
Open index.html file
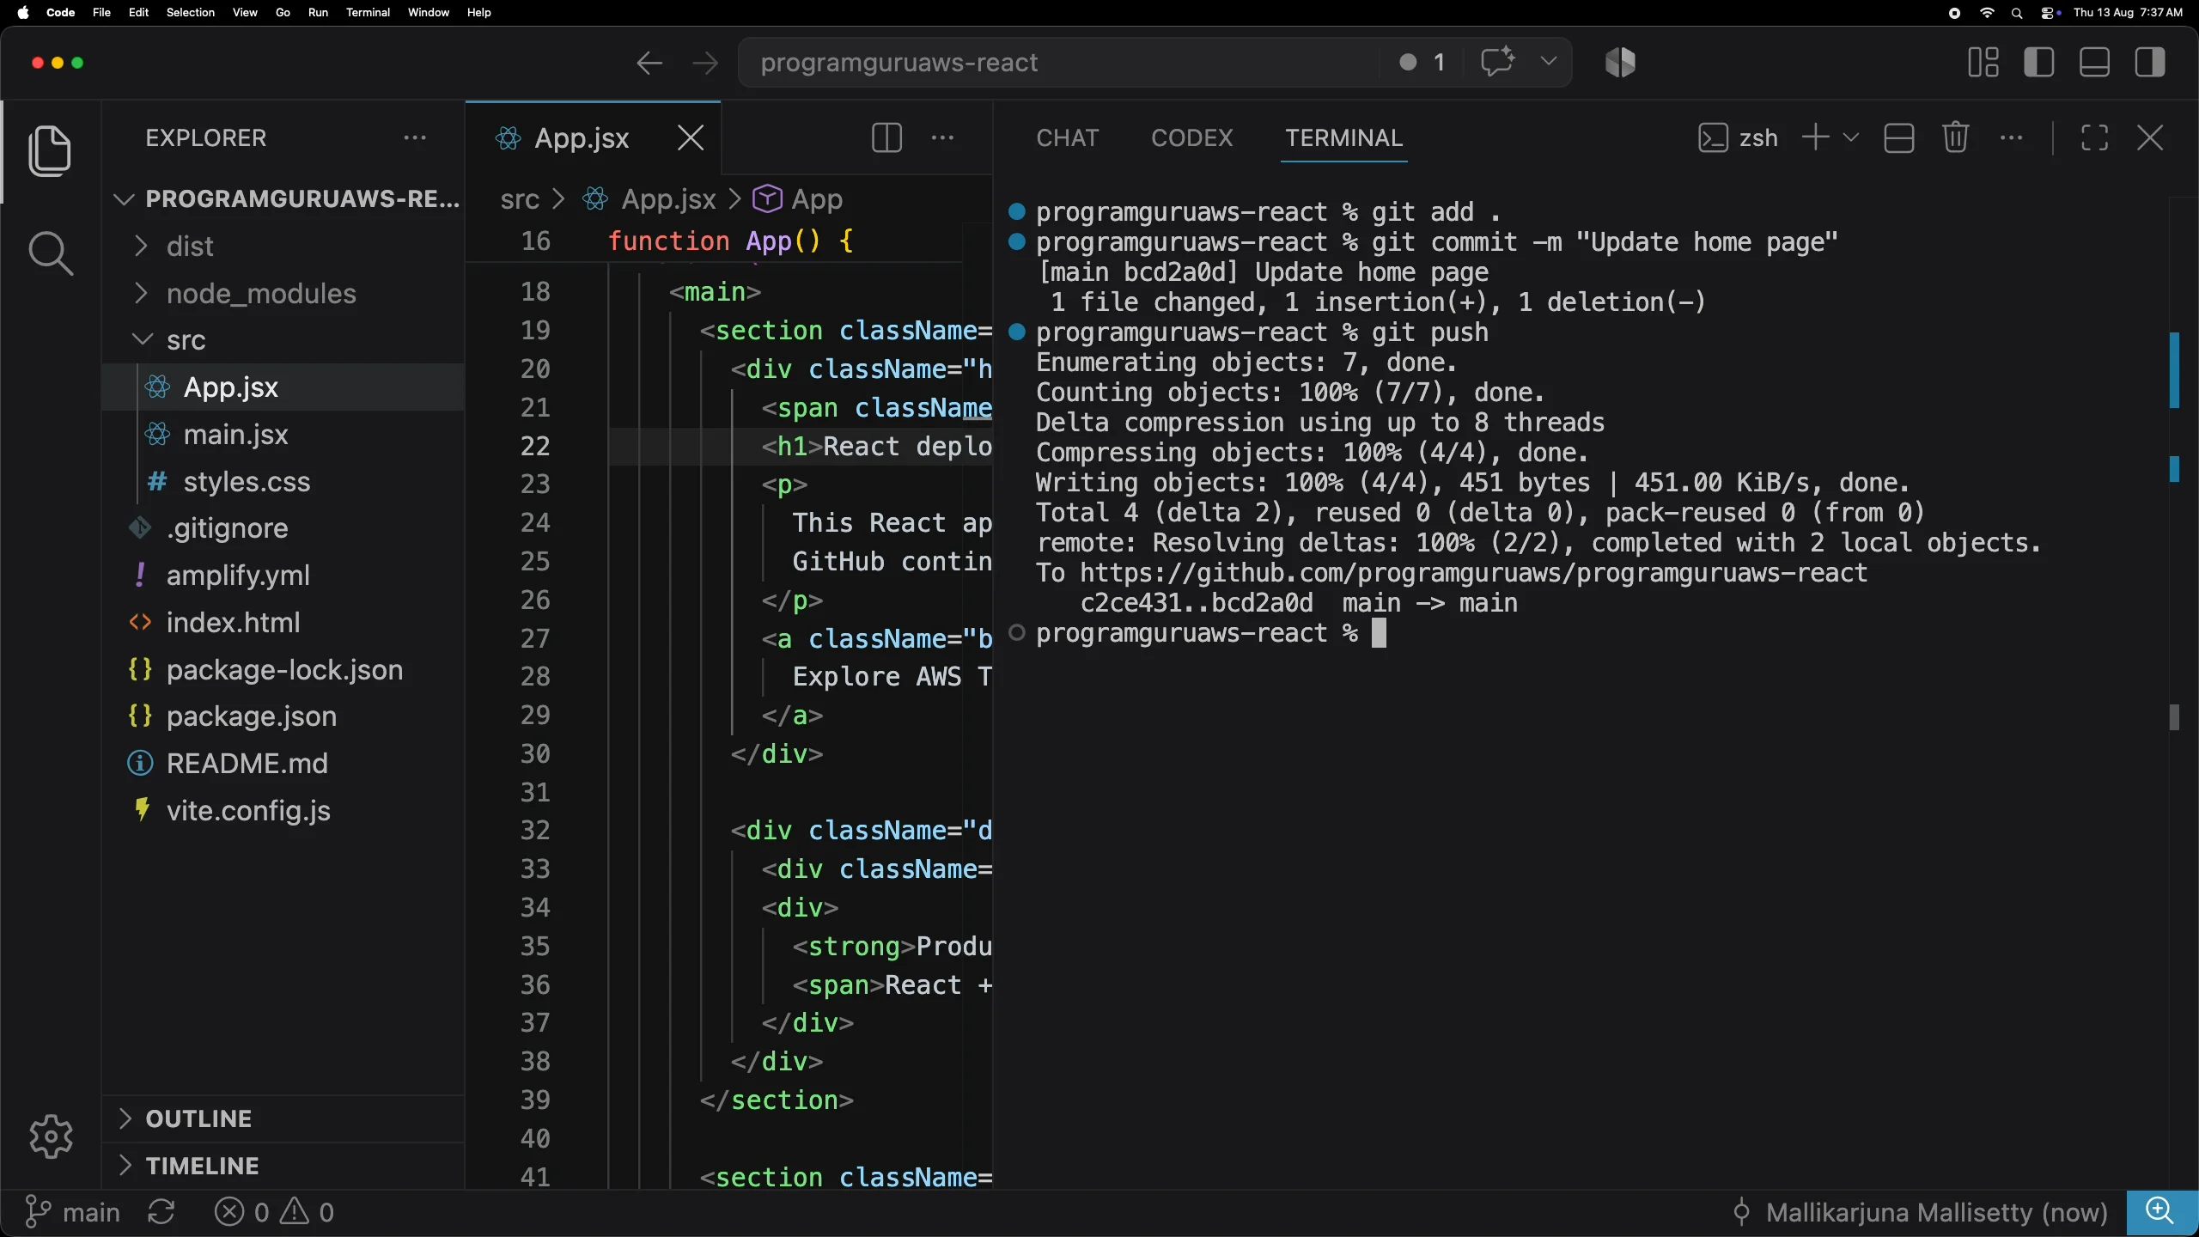[x=283, y=622]
